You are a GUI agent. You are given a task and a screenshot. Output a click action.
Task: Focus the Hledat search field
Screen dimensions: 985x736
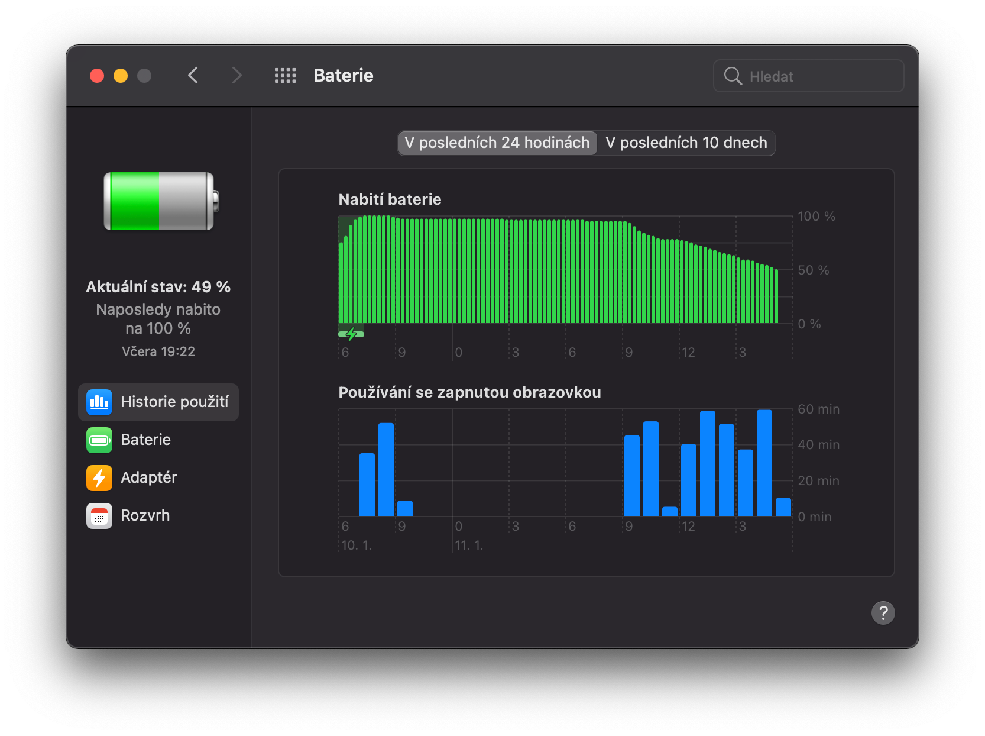click(808, 76)
